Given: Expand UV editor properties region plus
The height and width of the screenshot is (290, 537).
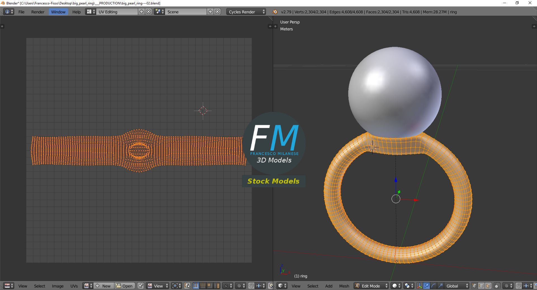Looking at the screenshot, I should pyautogui.click(x=270, y=26).
